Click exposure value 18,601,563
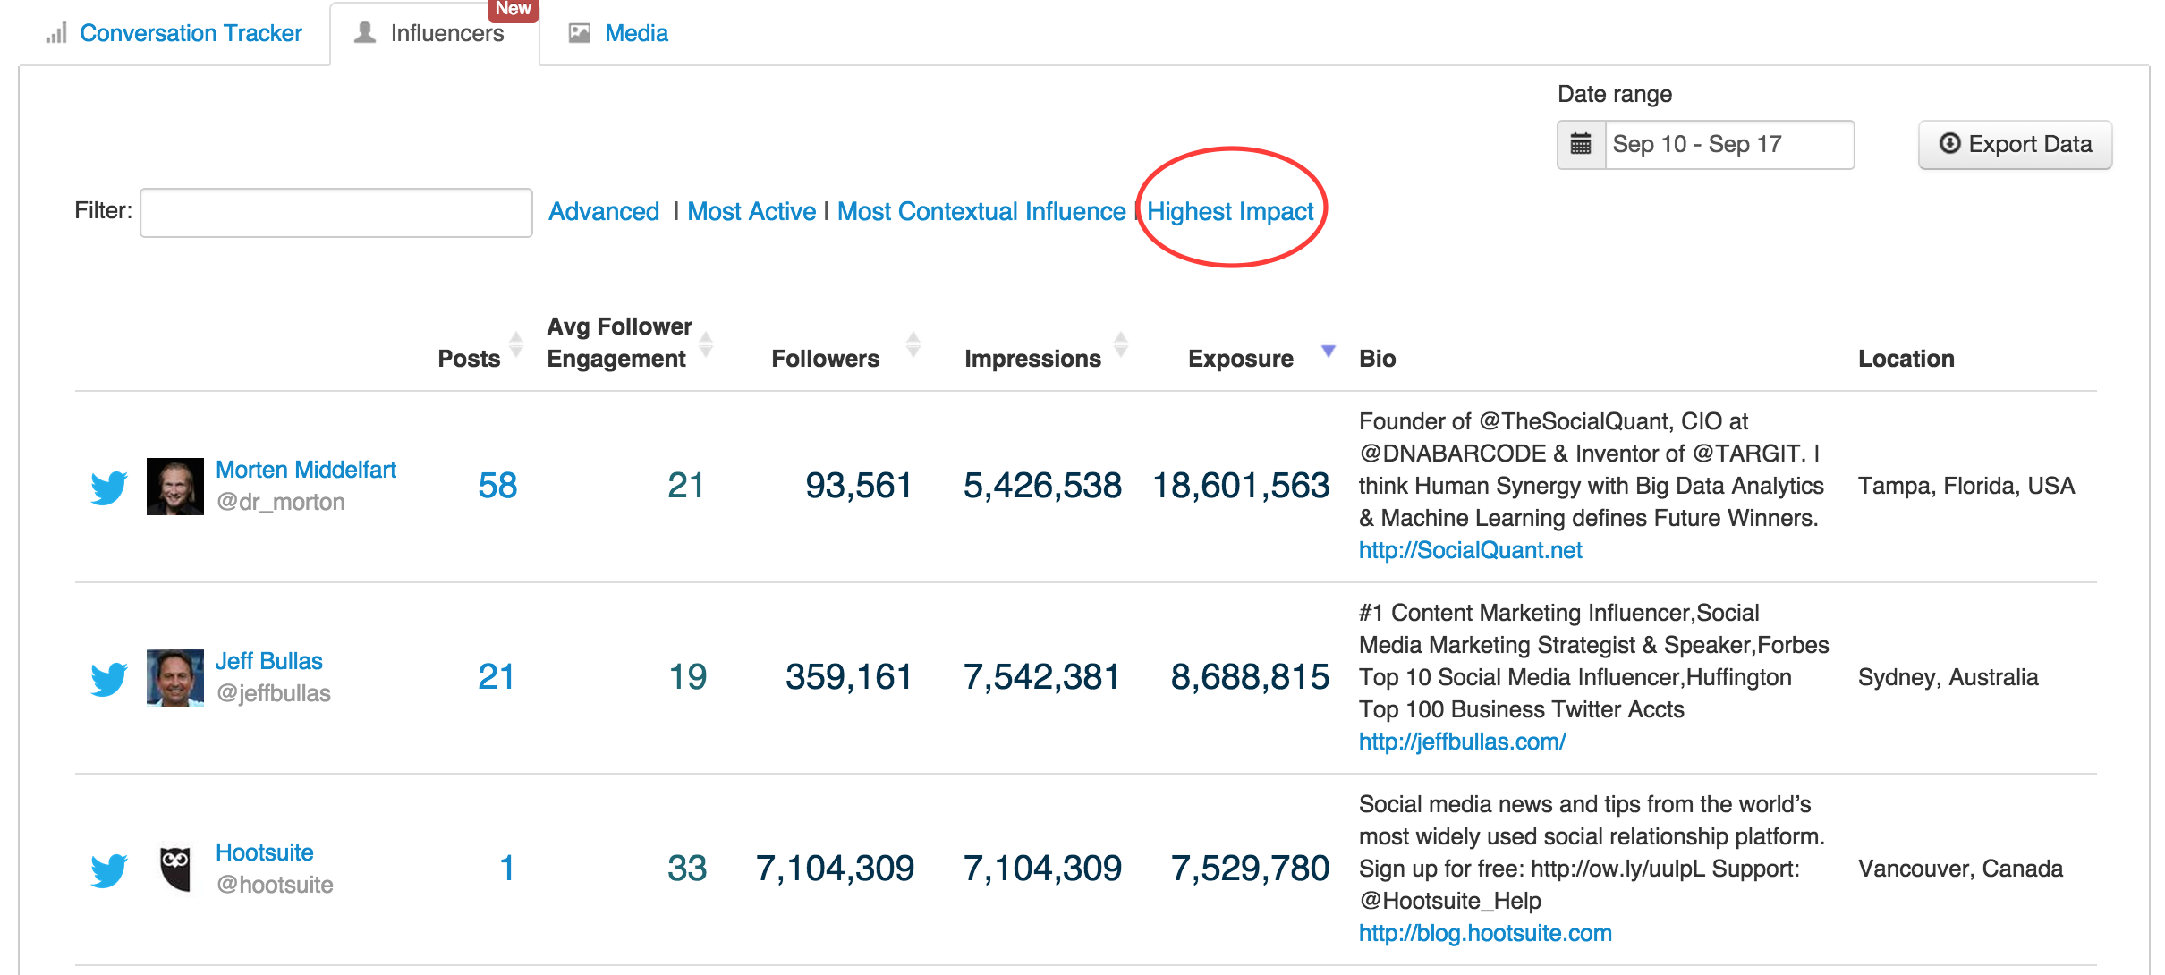The height and width of the screenshot is (975, 2165). (1241, 486)
